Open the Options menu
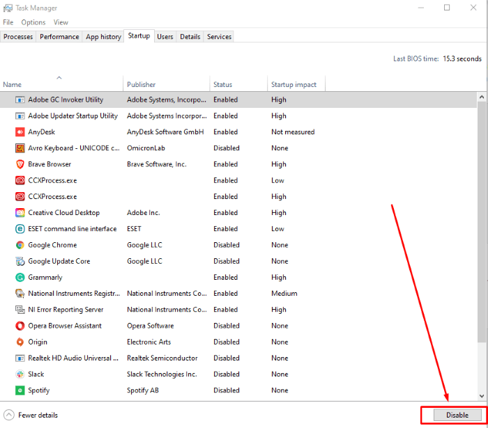 33,22
